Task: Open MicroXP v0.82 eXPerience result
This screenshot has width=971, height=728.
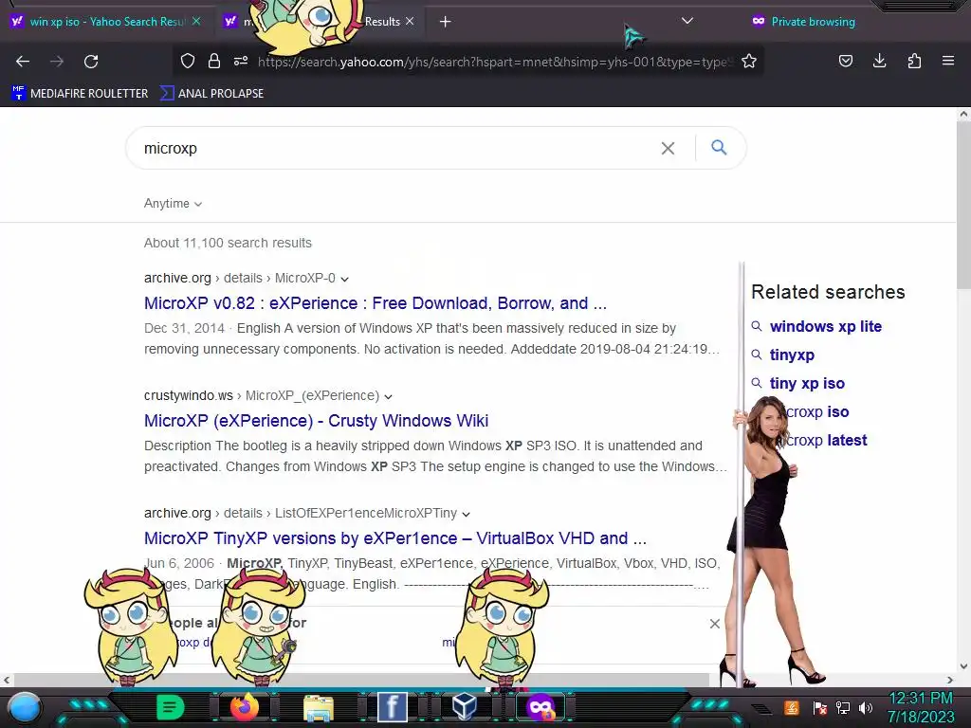Action: [x=376, y=303]
